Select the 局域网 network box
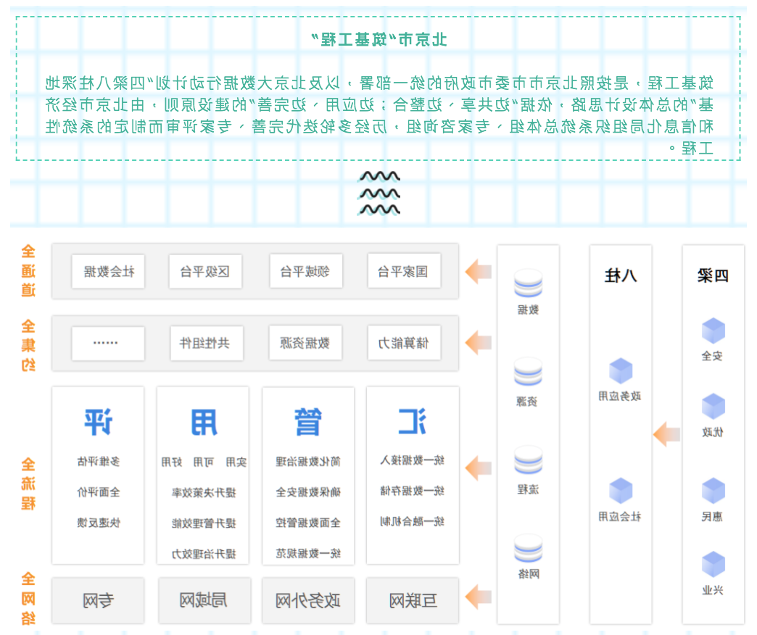This screenshot has height=635, width=757. (204, 601)
